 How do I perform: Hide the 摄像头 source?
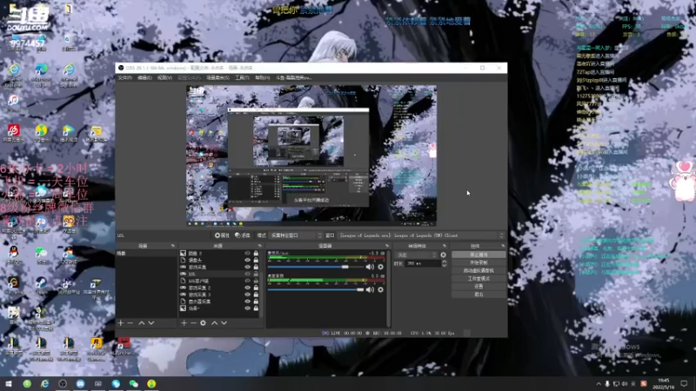coord(248,260)
